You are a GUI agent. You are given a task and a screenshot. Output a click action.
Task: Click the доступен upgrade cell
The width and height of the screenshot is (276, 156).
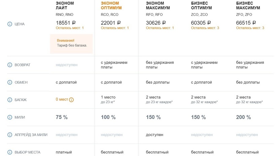point(154,135)
